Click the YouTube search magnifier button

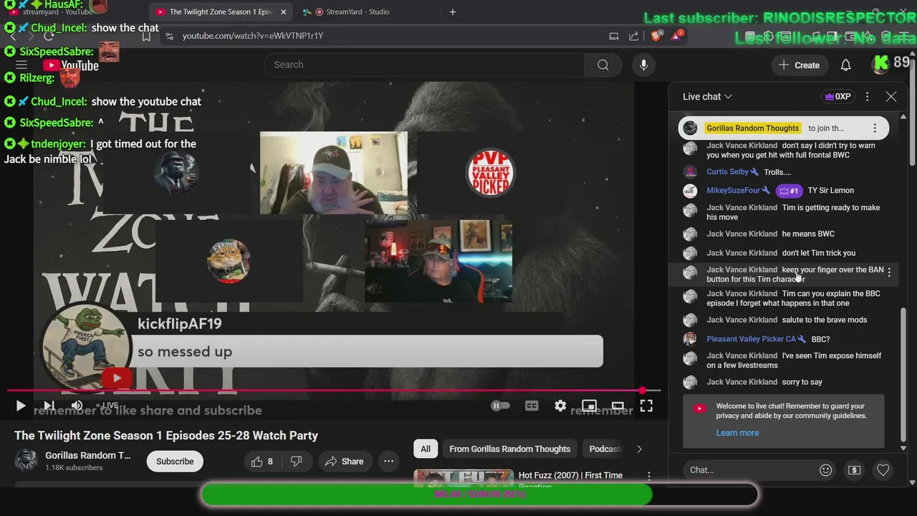[602, 64]
